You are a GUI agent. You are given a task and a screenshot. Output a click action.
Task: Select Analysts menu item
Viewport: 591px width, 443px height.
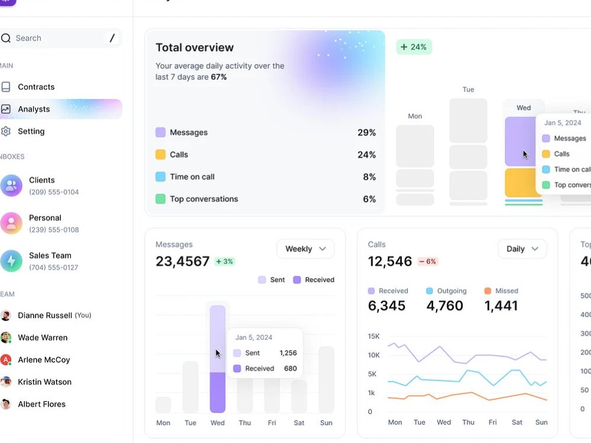[x=60, y=109]
